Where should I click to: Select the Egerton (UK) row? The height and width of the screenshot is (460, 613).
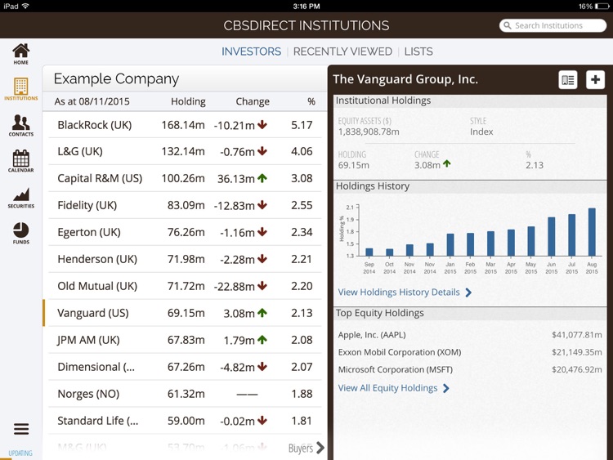pos(185,232)
